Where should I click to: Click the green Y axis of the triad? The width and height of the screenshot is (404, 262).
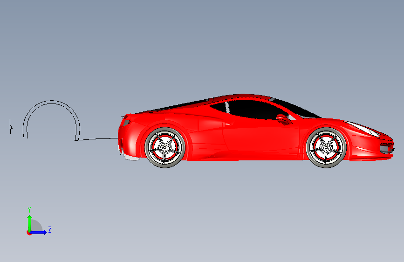pyautogui.click(x=29, y=223)
